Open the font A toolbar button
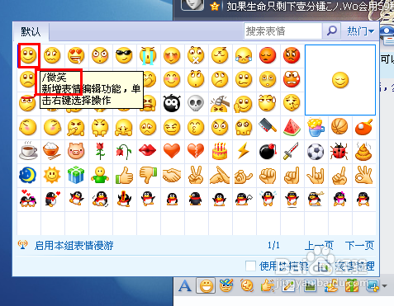Image resolution: width=394 pixels, height=306 pixels. click(x=185, y=286)
